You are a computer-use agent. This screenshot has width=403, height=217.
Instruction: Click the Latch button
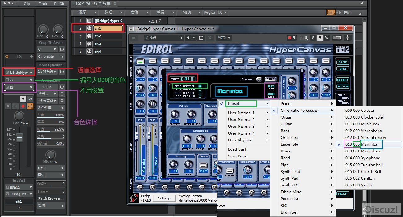47,87
